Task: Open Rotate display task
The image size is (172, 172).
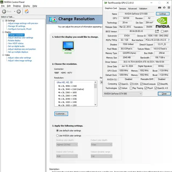Action: pyautogui.click(x=14, y=41)
